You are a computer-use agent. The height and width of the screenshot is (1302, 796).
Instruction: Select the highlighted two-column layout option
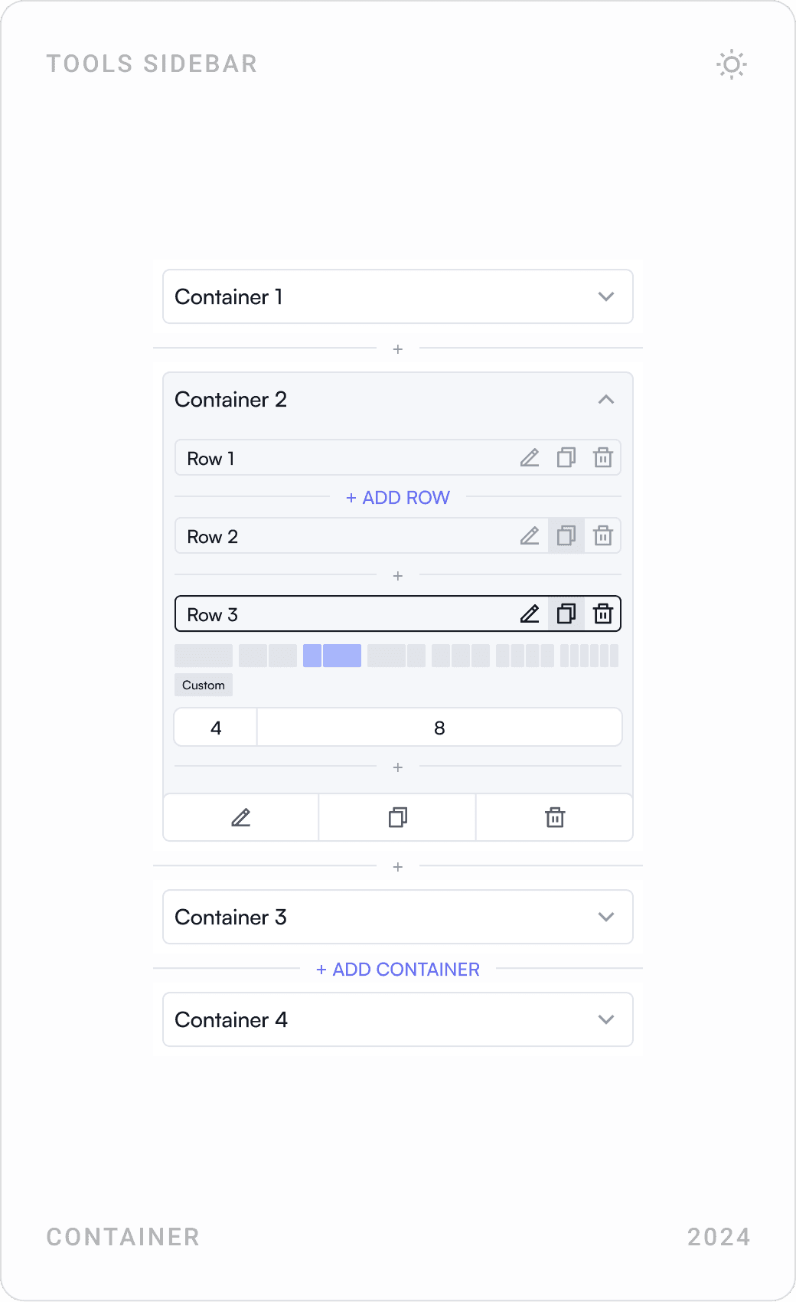pos(334,656)
